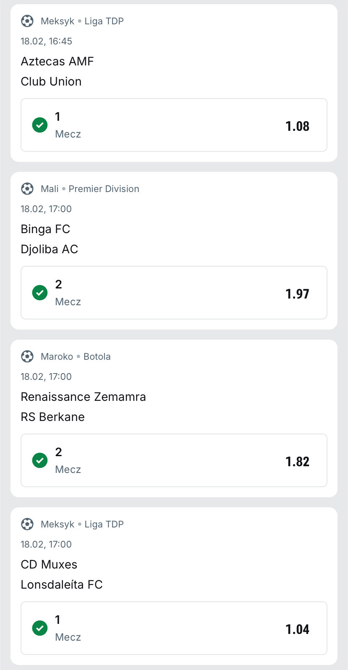Toggle green checkmark for Binga FC bet
The width and height of the screenshot is (348, 670).
40,293
